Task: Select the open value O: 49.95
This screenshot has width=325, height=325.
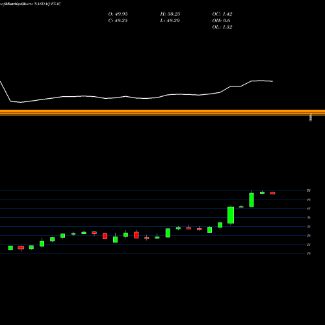Action: (118, 14)
